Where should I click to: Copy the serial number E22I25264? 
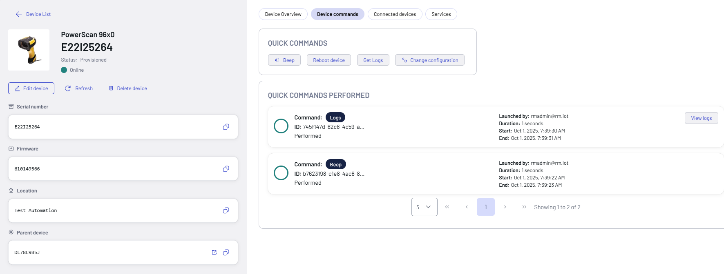(x=226, y=127)
